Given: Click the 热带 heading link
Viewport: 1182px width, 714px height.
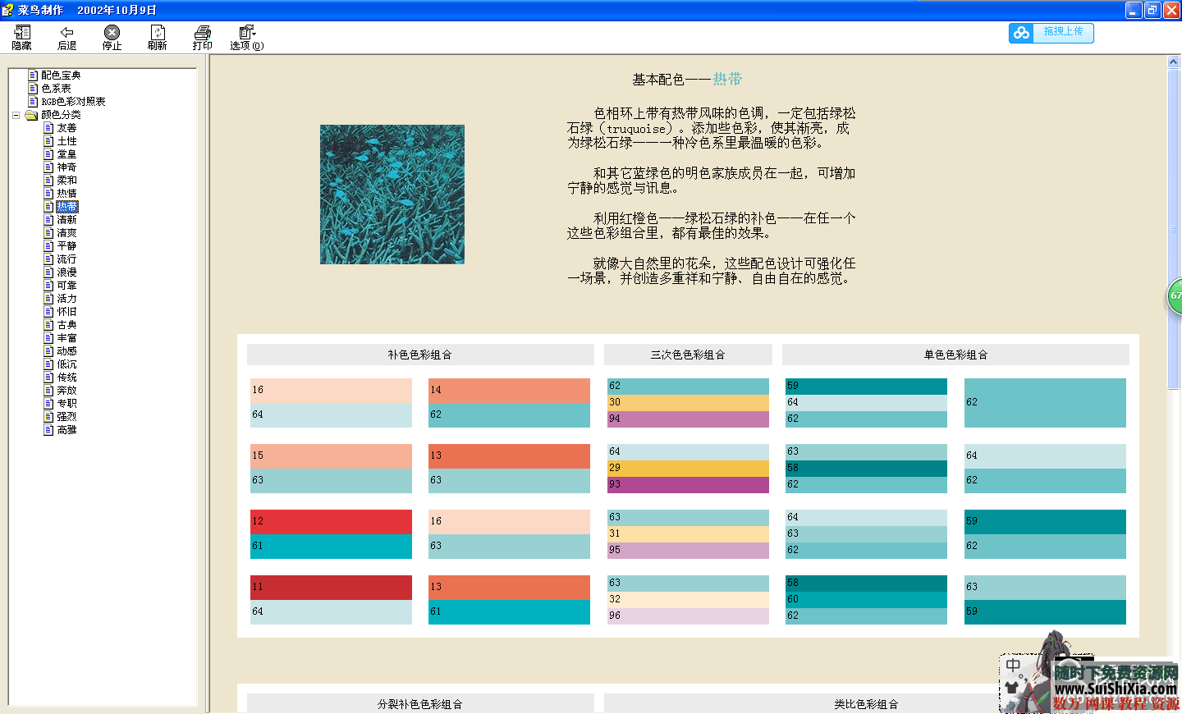Looking at the screenshot, I should tap(727, 79).
